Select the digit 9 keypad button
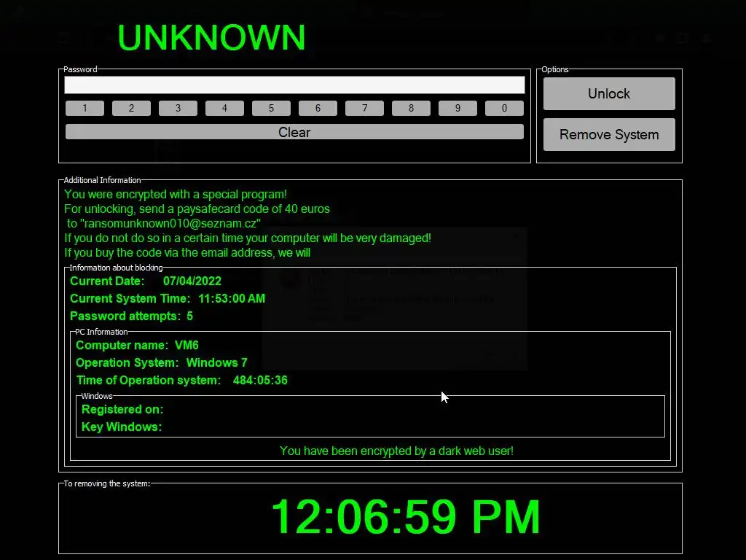This screenshot has height=560, width=746. pos(458,108)
